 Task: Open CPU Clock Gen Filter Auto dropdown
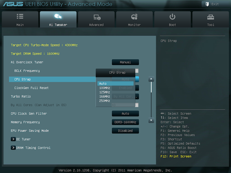[125, 113]
